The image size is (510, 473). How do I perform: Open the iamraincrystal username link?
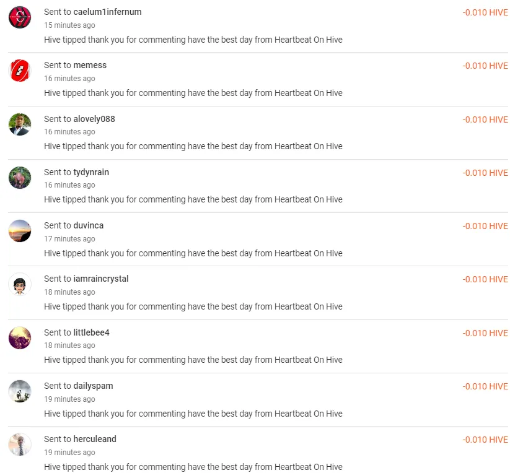(x=101, y=279)
